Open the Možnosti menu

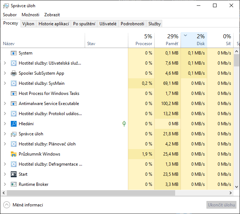point(30,15)
